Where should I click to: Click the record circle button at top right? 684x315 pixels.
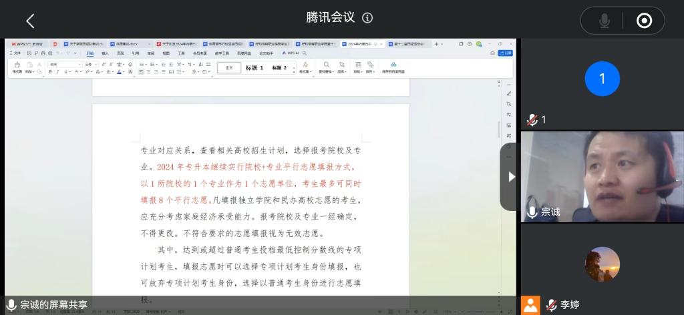(x=644, y=21)
